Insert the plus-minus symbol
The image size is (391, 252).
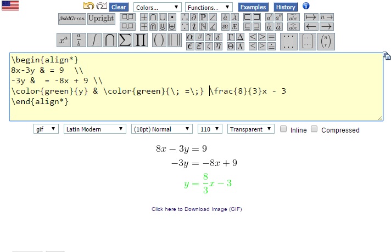144,18
